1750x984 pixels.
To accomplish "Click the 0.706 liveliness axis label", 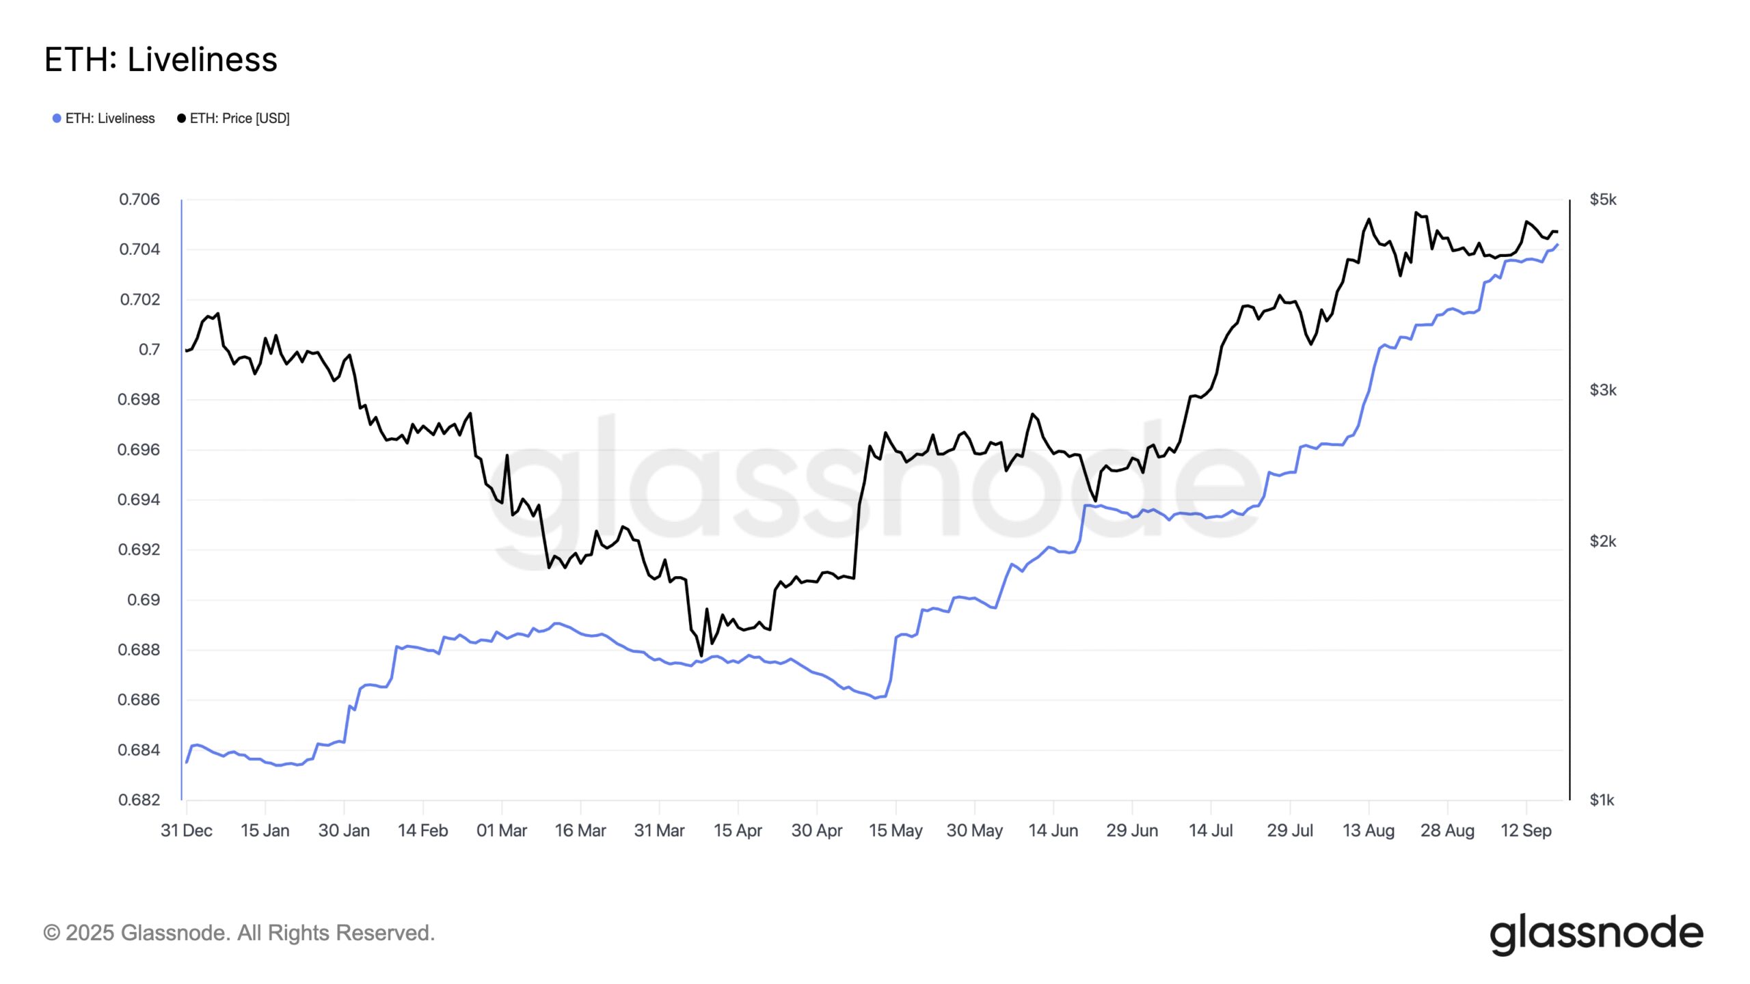I will pos(139,200).
